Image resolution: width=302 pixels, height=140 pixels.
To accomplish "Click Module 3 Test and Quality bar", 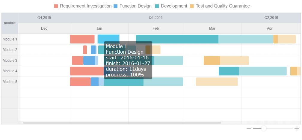I will [x=226, y=60].
